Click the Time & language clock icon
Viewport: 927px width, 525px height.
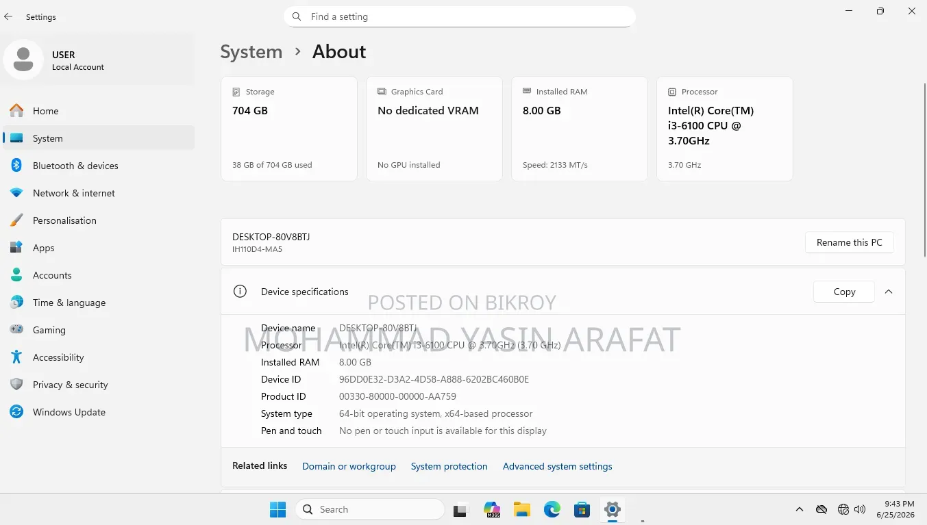(16, 303)
